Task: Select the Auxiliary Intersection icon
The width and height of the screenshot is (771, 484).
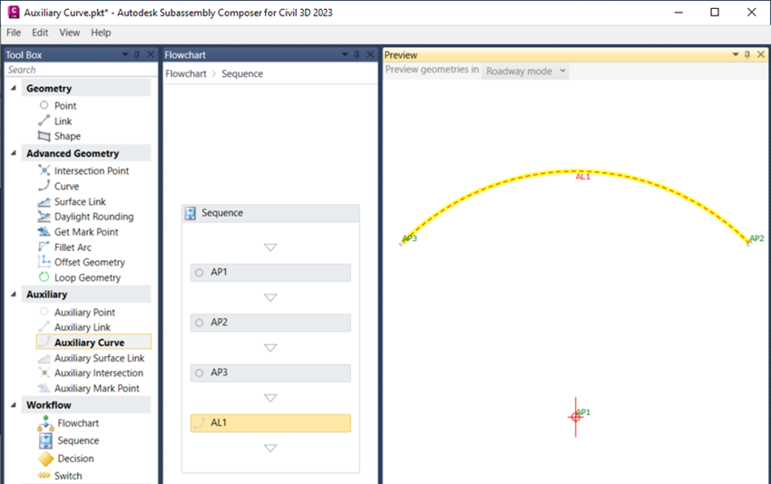Action: 44,373
